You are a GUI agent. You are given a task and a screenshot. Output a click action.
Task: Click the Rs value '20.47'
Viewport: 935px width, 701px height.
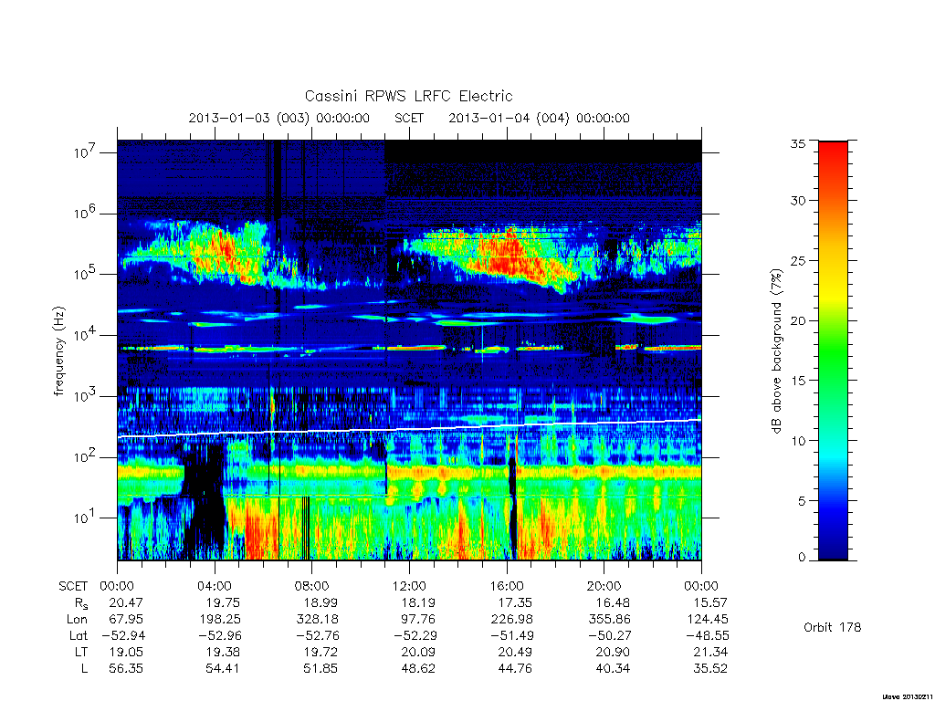tap(126, 602)
